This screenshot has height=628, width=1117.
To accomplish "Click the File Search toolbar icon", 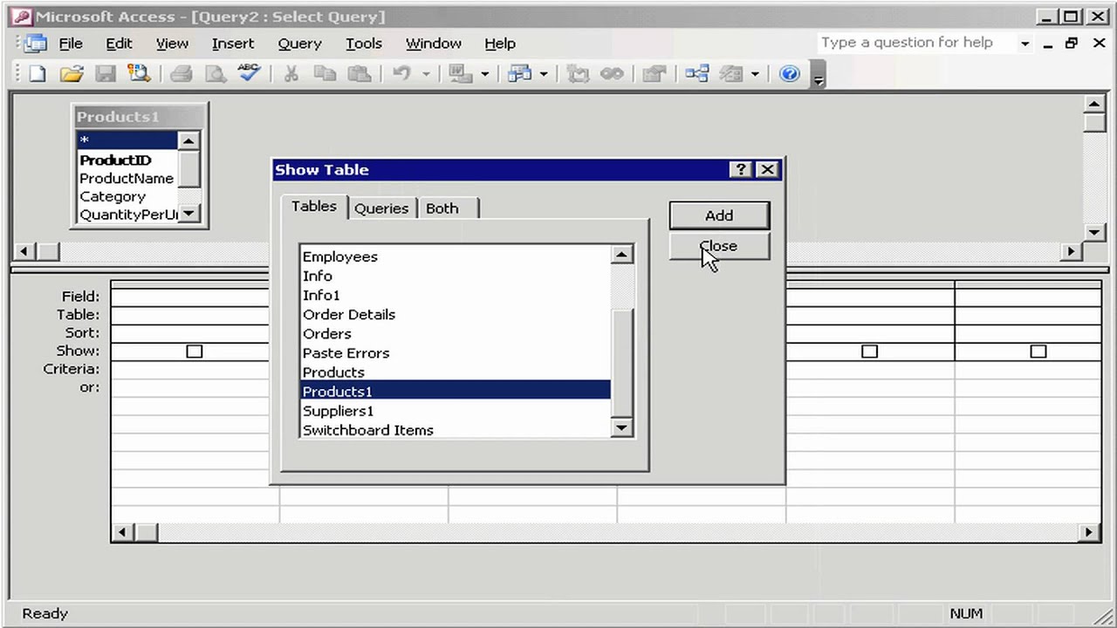I will pos(139,74).
